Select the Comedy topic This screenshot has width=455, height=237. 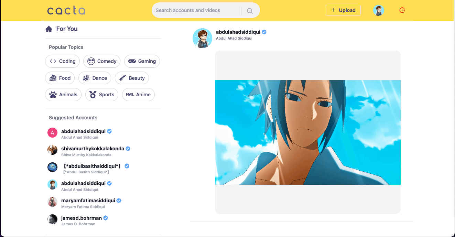(x=102, y=61)
